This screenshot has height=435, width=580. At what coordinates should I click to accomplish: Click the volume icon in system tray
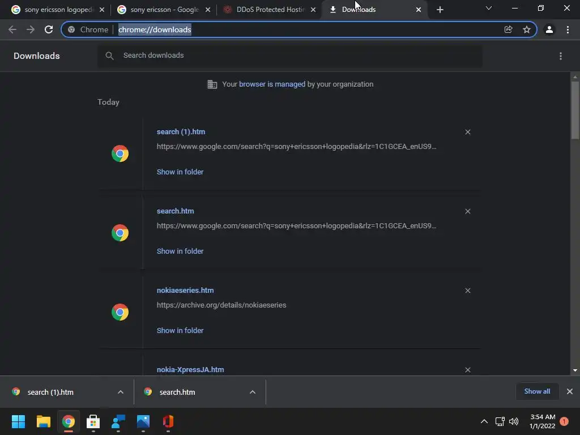coord(514,421)
